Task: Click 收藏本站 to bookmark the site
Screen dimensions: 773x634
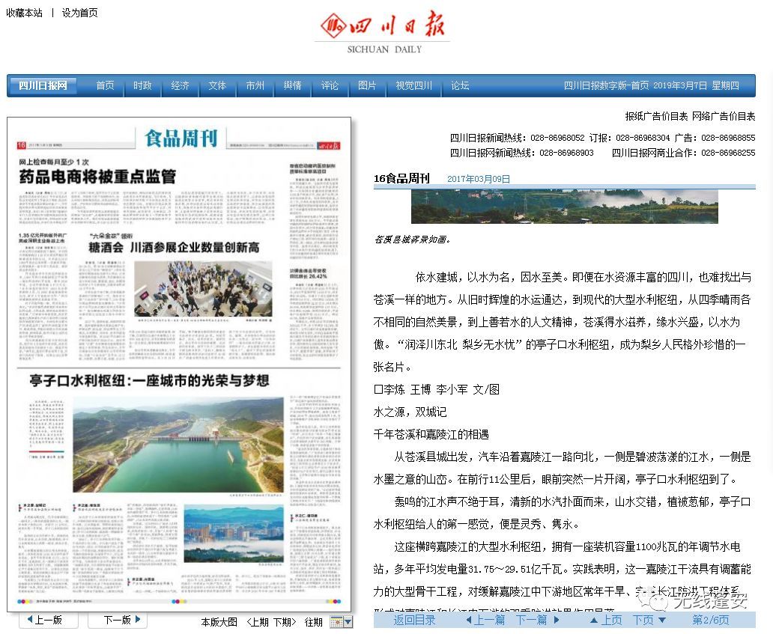Action: [25, 13]
